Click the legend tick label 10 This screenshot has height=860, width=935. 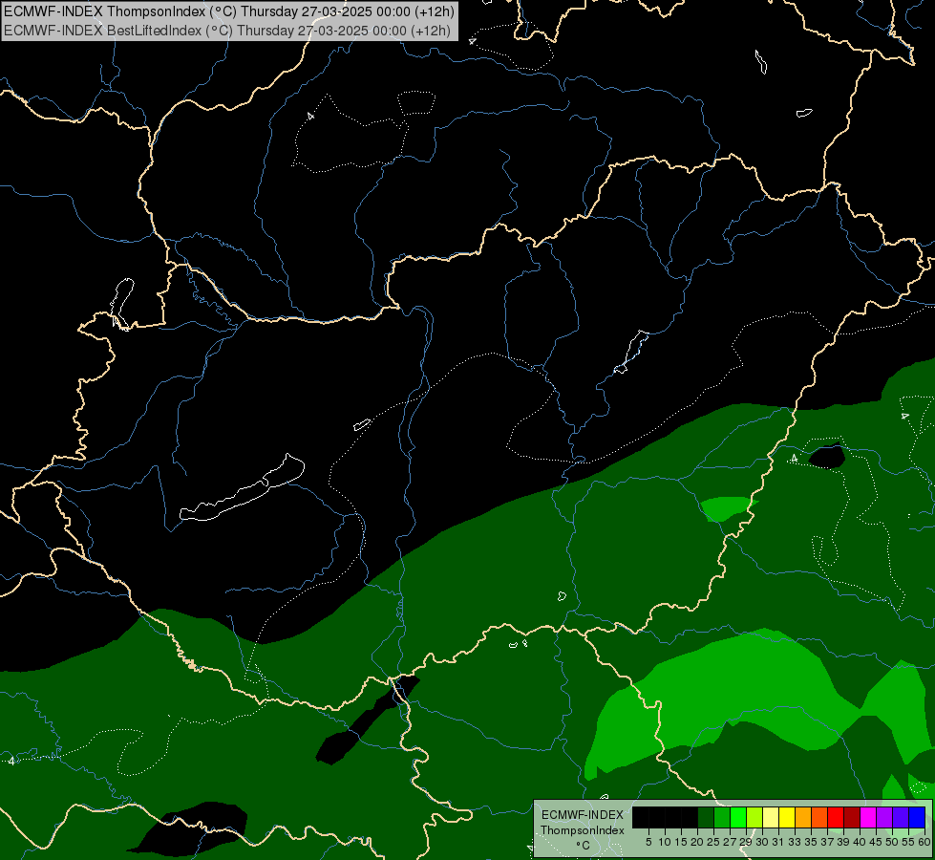[x=665, y=842]
